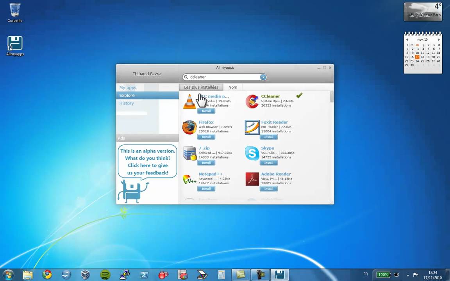This screenshot has width=450, height=281.
Task: Show hidden system tray icons
Action: point(408,275)
